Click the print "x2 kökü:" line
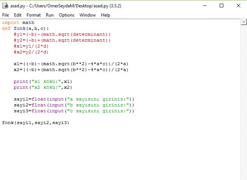Image resolution: width=247 pixels, height=180 pixels. (x=43, y=87)
